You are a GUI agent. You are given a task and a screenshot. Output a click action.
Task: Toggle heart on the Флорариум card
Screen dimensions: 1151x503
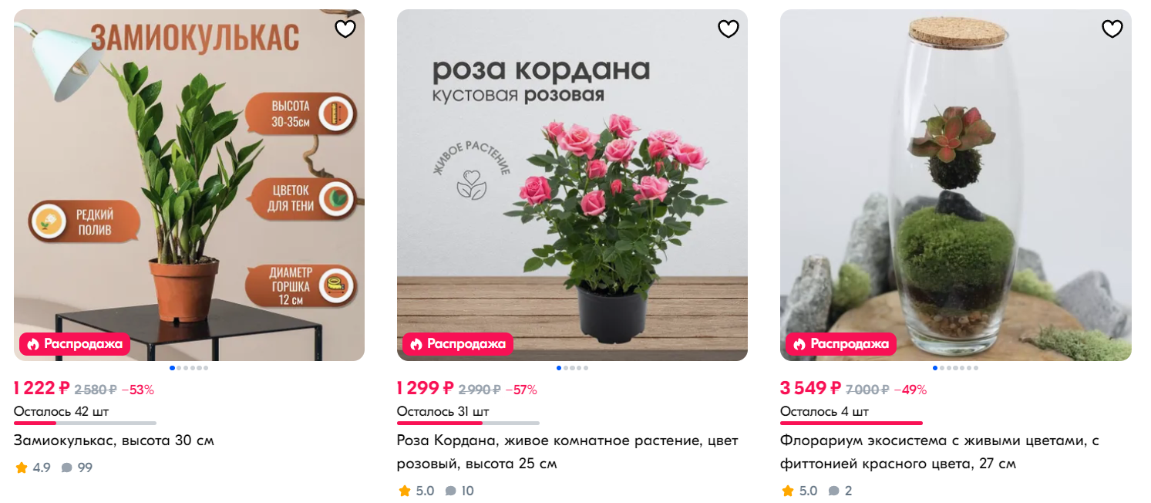click(1112, 29)
